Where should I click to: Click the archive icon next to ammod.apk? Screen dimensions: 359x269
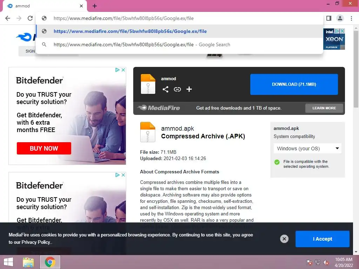coord(148,132)
